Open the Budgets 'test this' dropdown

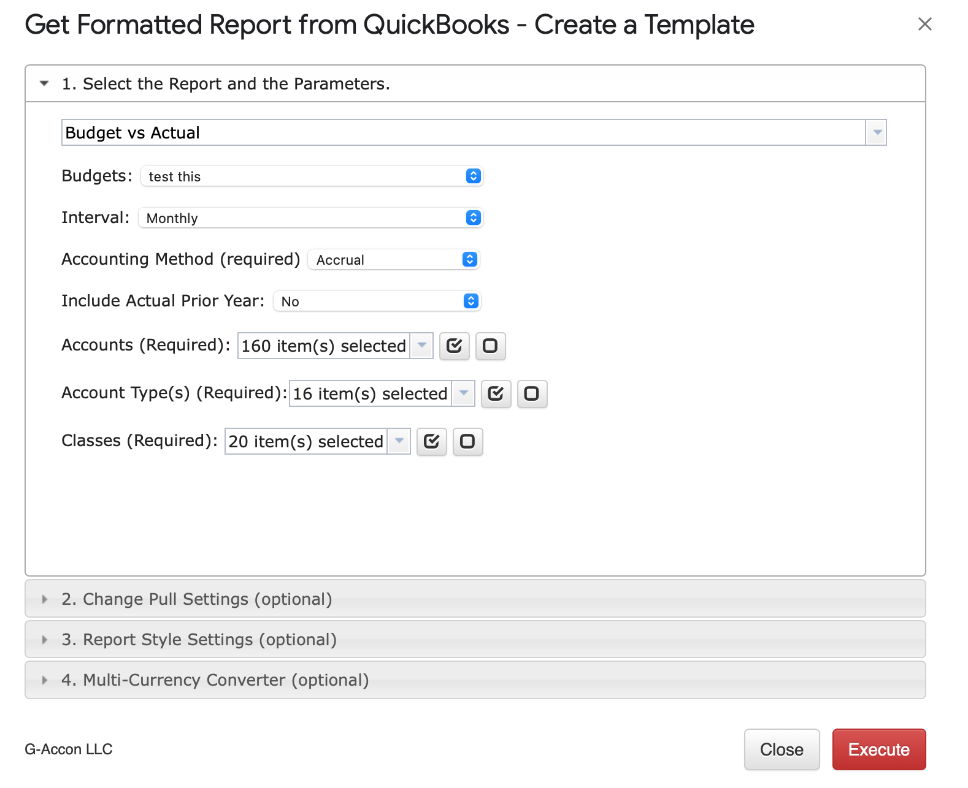coord(312,176)
